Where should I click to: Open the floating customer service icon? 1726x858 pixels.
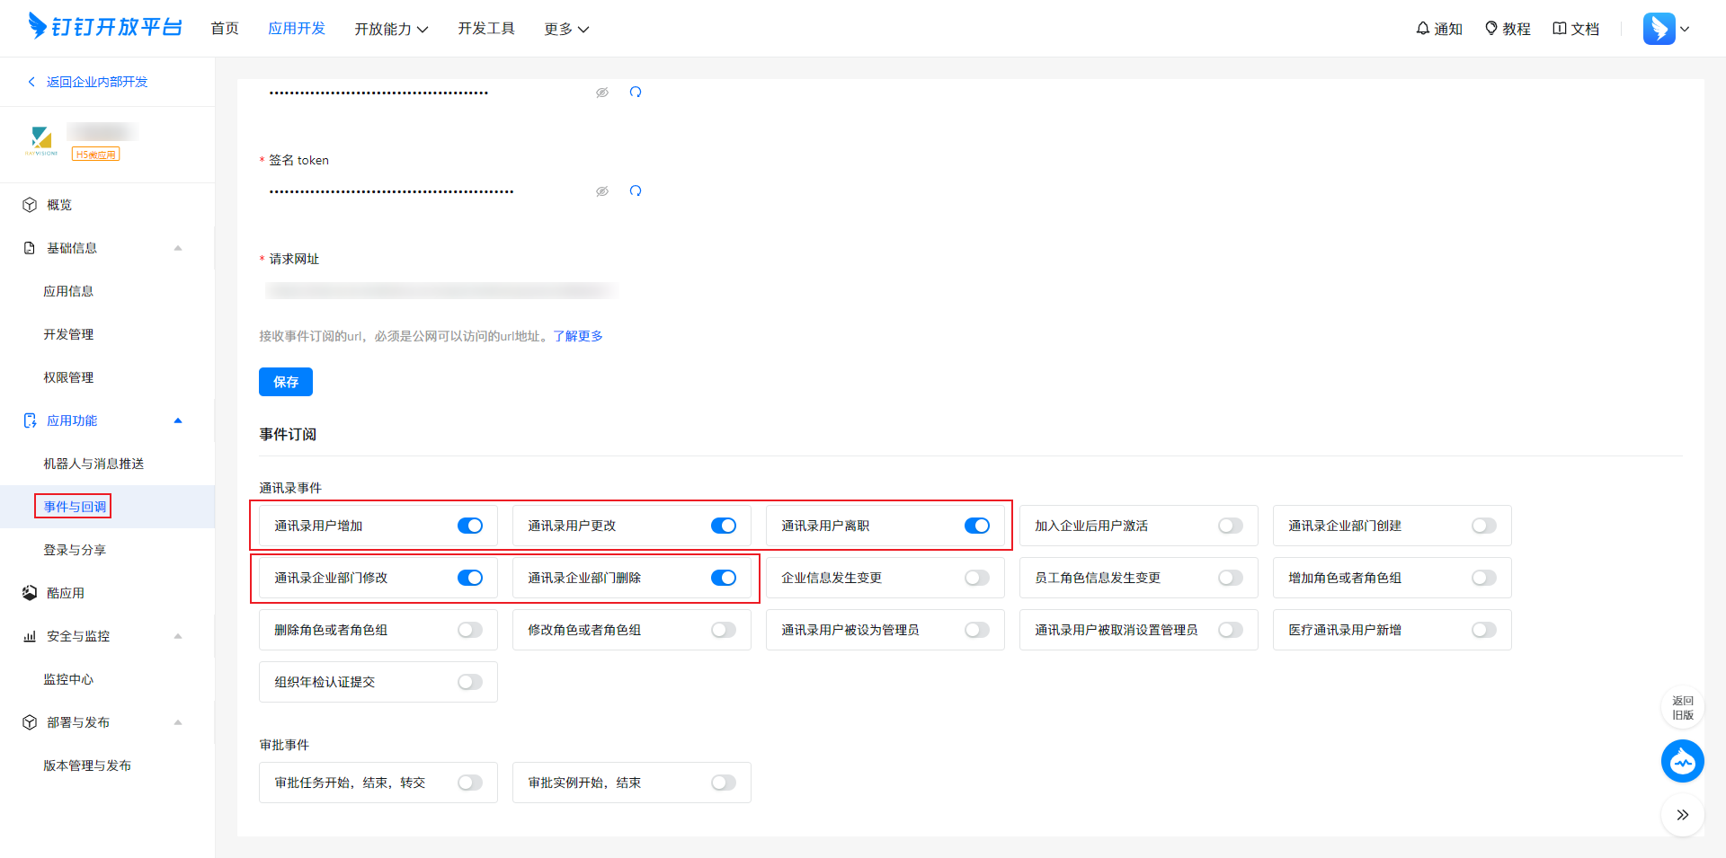(1682, 761)
